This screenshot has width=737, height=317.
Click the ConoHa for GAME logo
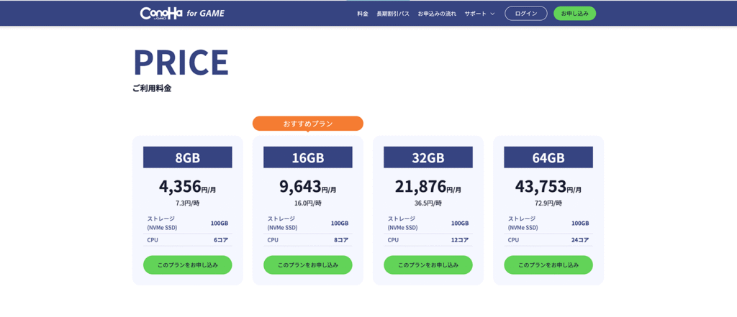coord(182,13)
